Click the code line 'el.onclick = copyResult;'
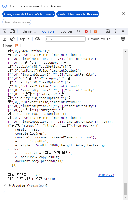The width and height of the screenshot is (128, 200). 37,157
